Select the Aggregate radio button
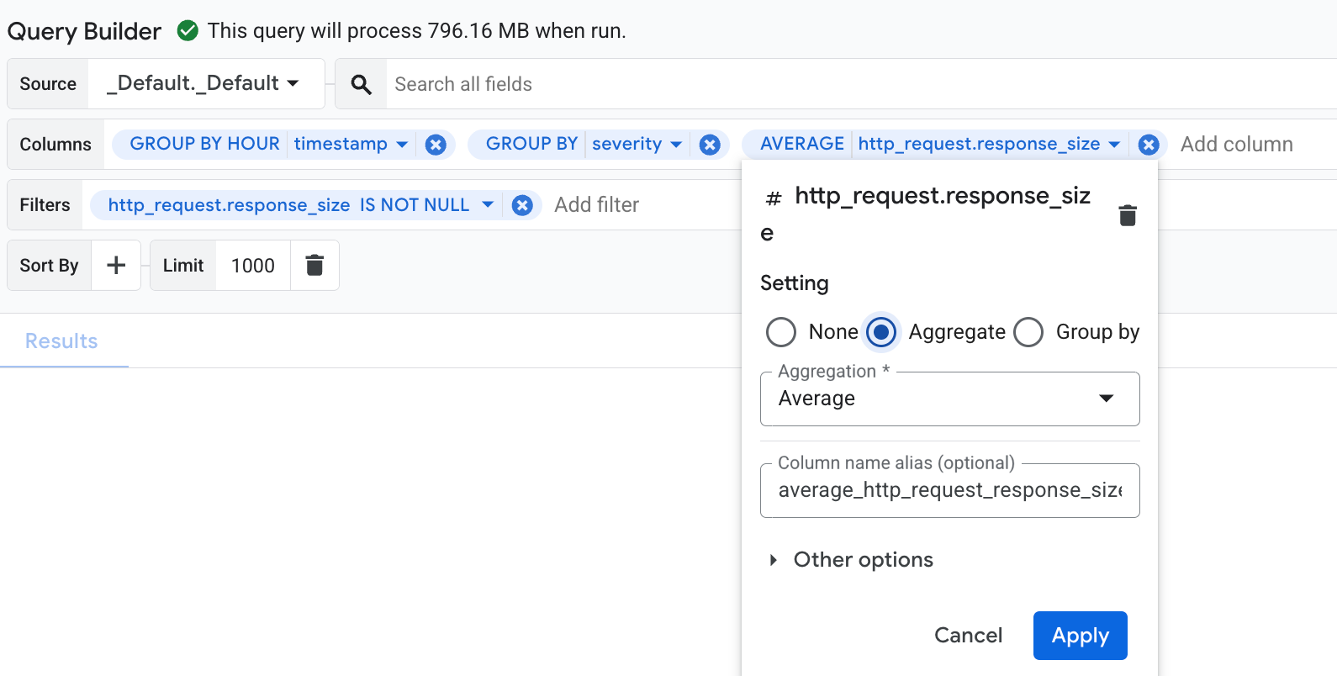 tap(881, 332)
